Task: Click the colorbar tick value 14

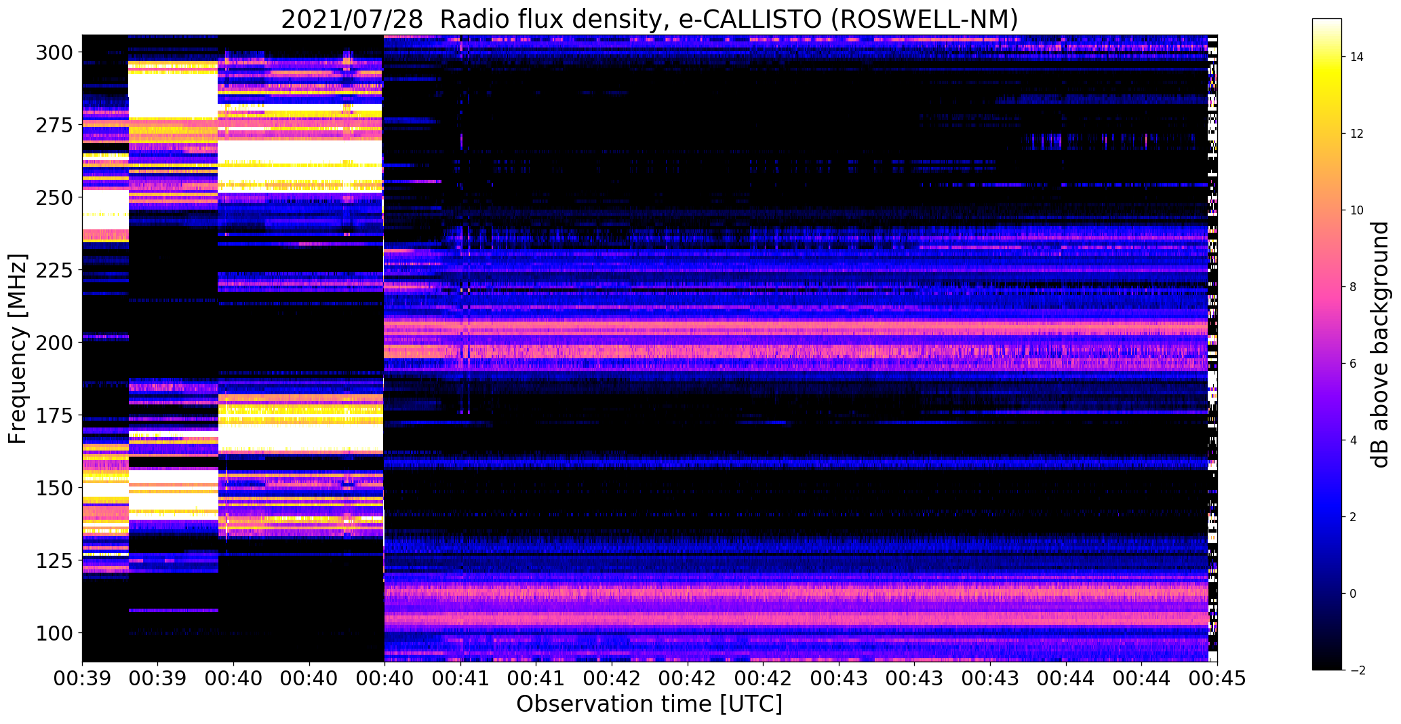Action: 1357,57
